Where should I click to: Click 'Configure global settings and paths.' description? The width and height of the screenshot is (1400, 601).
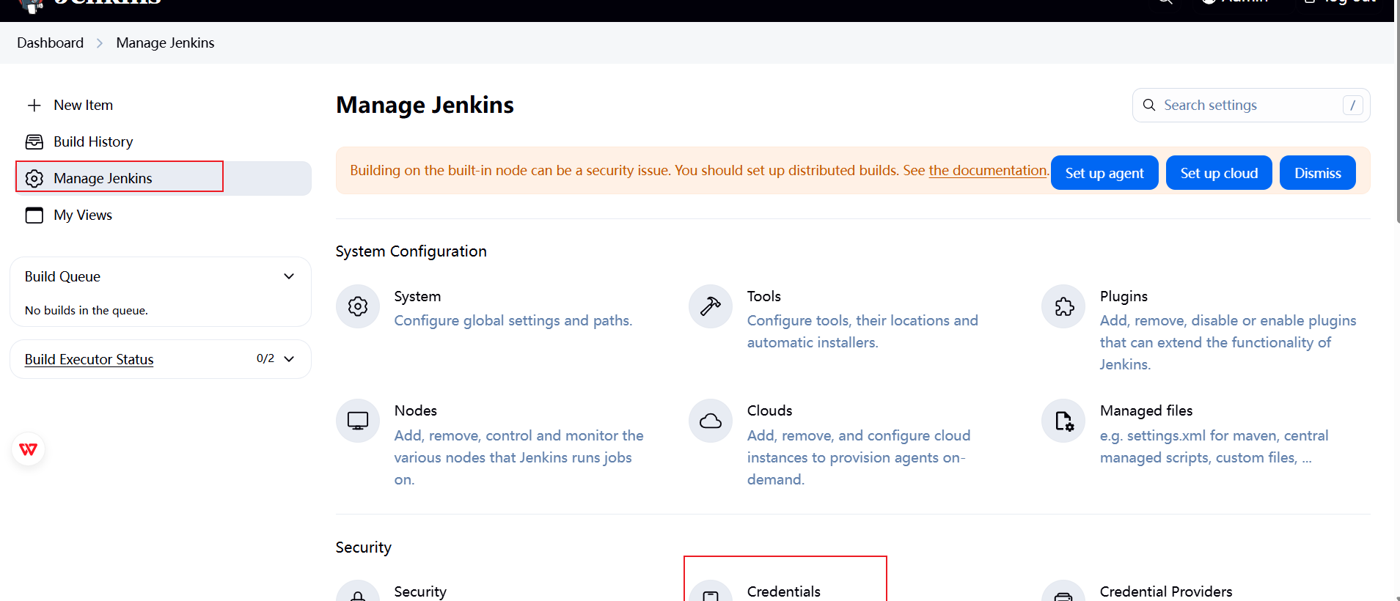[513, 320]
